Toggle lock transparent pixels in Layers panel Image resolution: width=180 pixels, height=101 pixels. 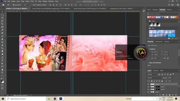point(152,81)
